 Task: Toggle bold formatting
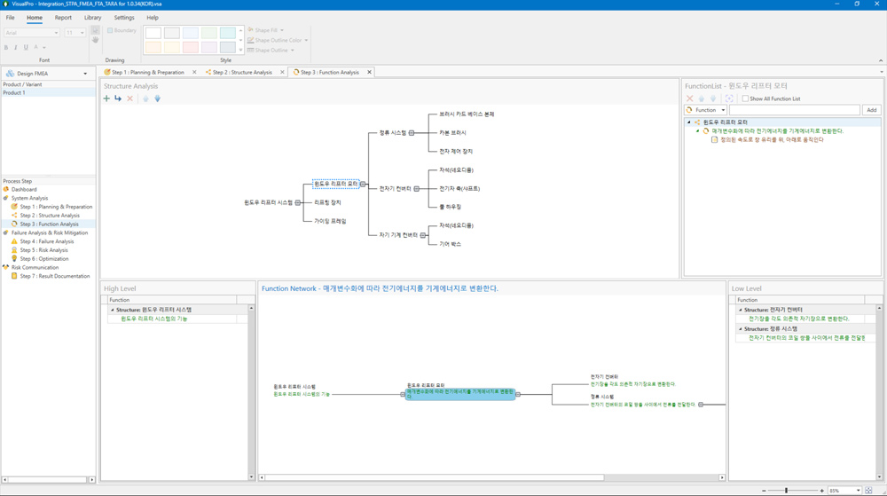point(6,48)
